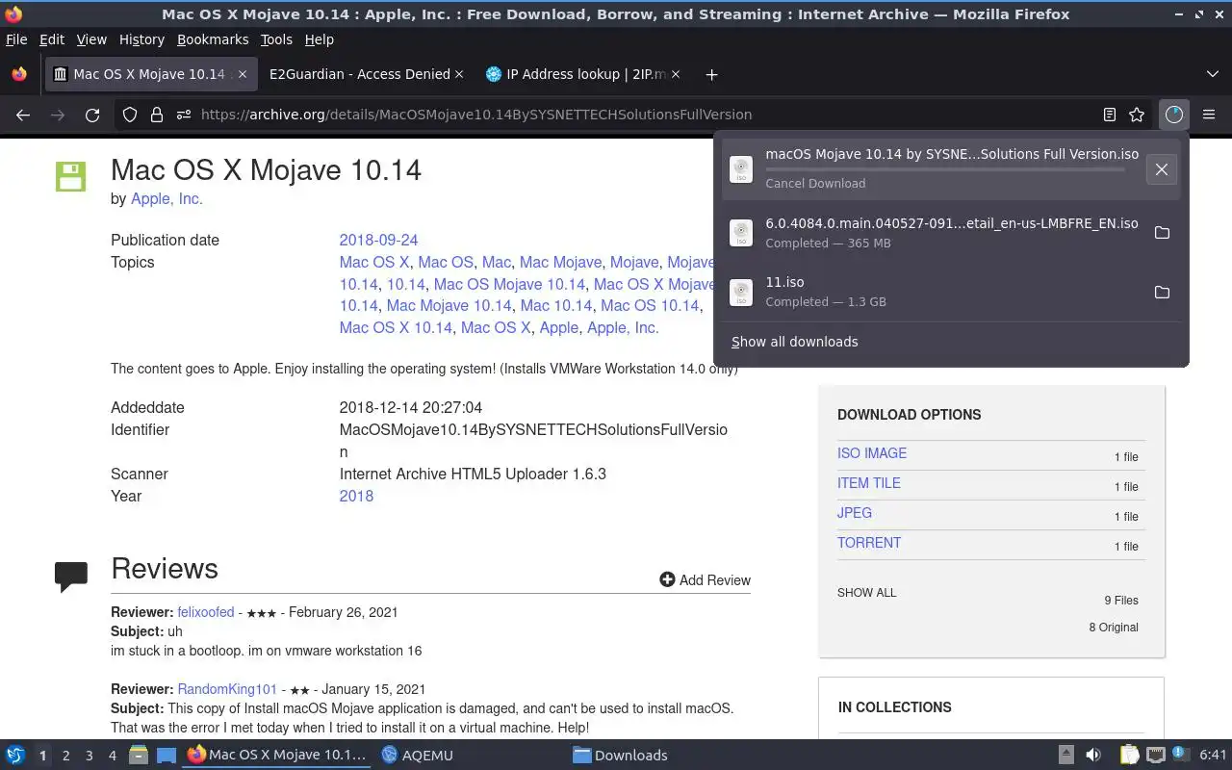Image resolution: width=1232 pixels, height=770 pixels.
Task: Switch to IP Address lookup tab
Action: (x=583, y=74)
